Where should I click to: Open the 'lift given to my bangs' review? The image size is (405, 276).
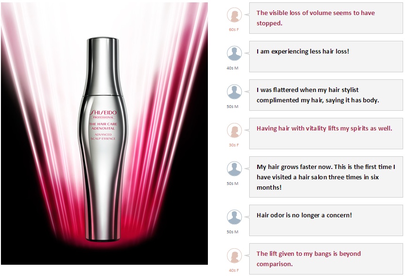[326, 259]
